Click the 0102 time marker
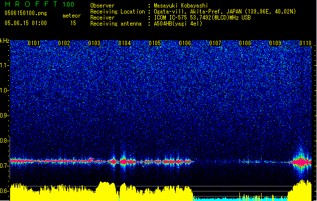This screenshot has width=317, height=201. click(64, 43)
